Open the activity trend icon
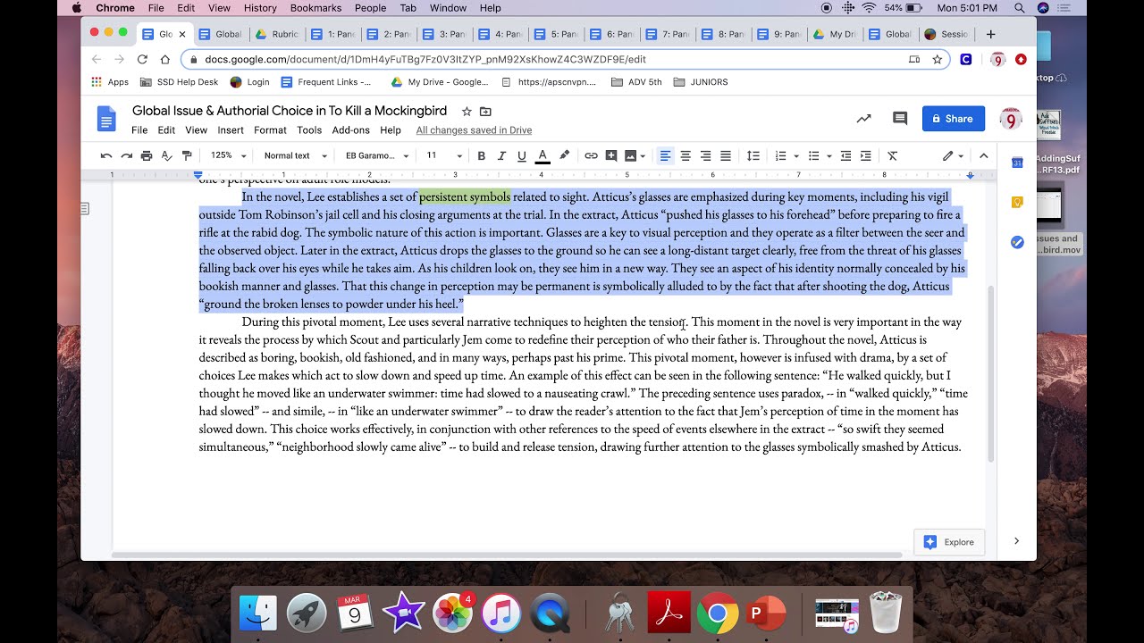The image size is (1144, 643). [863, 119]
